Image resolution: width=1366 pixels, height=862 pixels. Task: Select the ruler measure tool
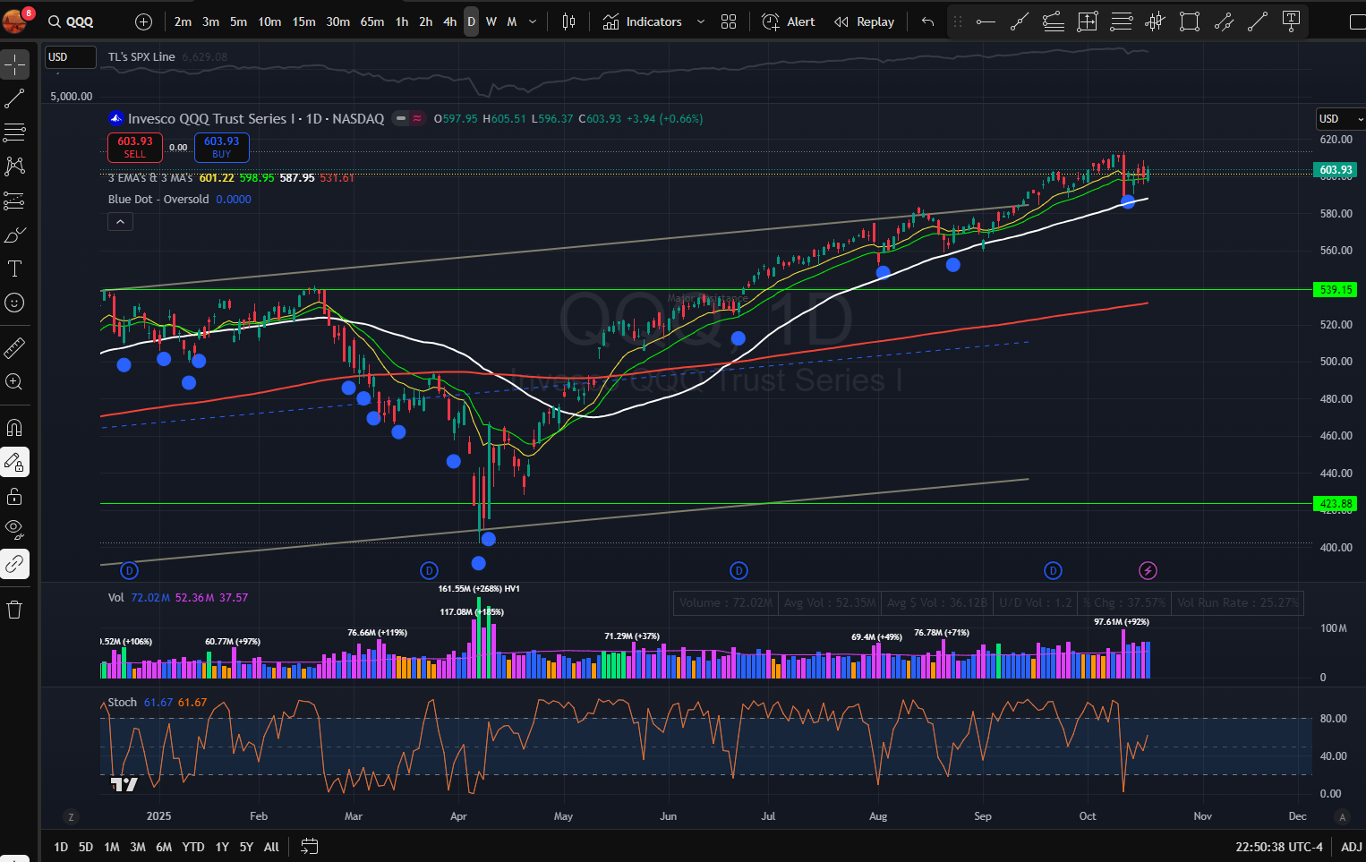point(14,347)
